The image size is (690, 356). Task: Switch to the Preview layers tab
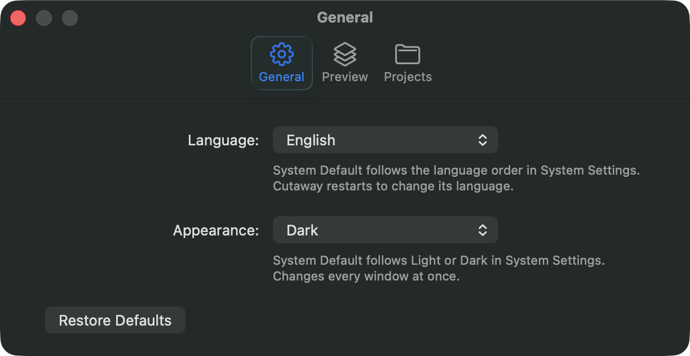coord(344,63)
